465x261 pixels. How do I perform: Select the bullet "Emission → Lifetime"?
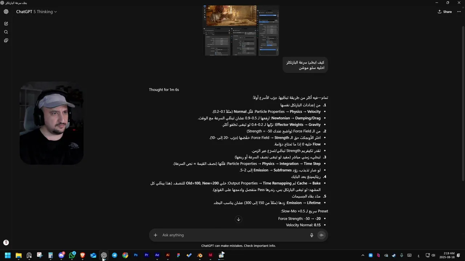click(x=267, y=203)
